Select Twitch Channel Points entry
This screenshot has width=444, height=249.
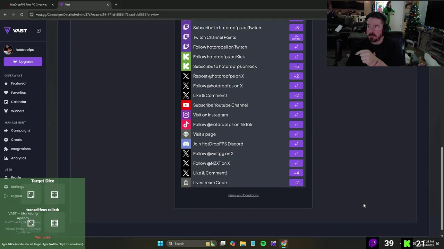243,37
